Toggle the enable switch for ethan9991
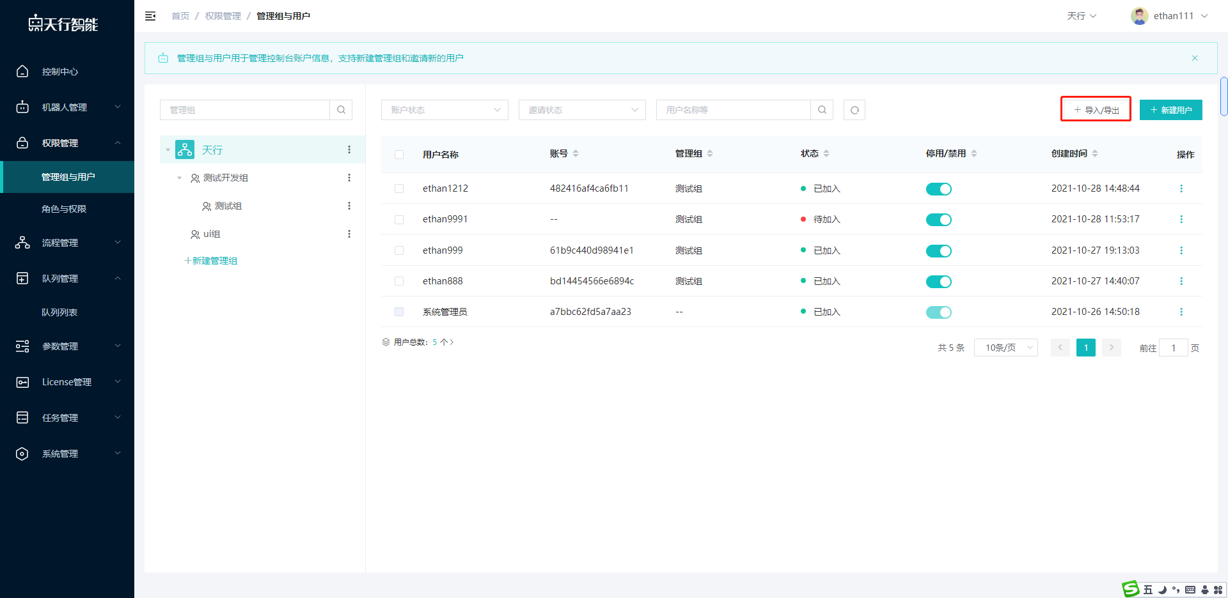The image size is (1228, 598). pos(938,220)
